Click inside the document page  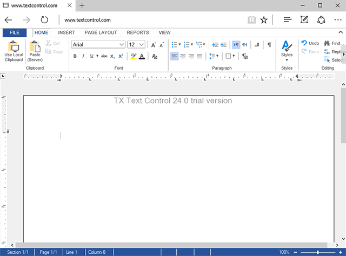click(179, 169)
